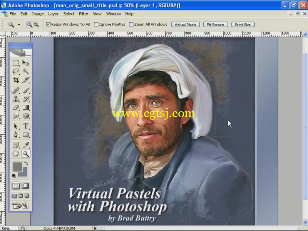Open the Image menu

click(x=38, y=14)
